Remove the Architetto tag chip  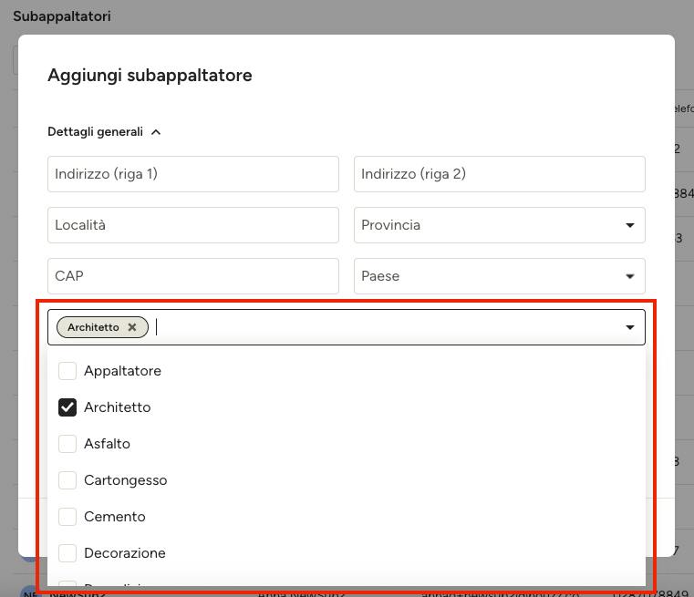click(132, 327)
